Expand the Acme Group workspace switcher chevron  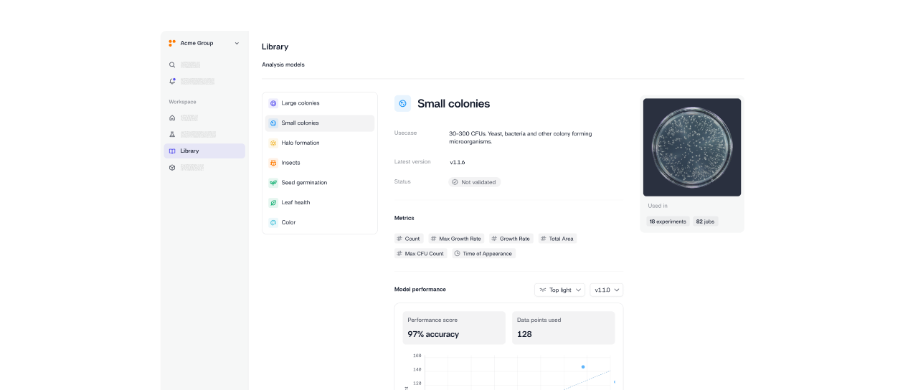237,43
